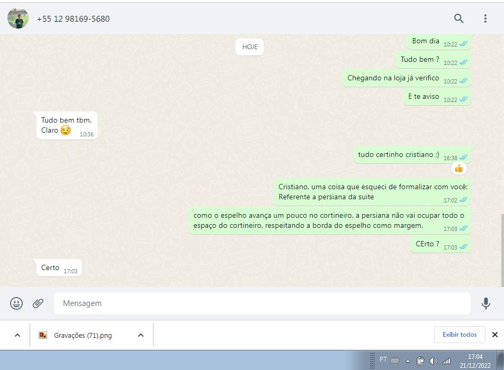The image size is (504, 370).
Task: Close the downloads bar
Action: (x=495, y=335)
